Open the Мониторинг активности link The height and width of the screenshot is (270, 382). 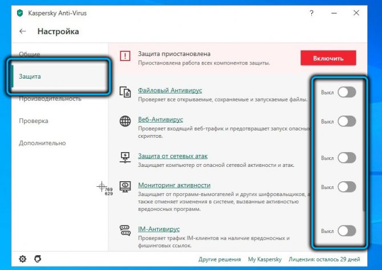click(x=174, y=185)
